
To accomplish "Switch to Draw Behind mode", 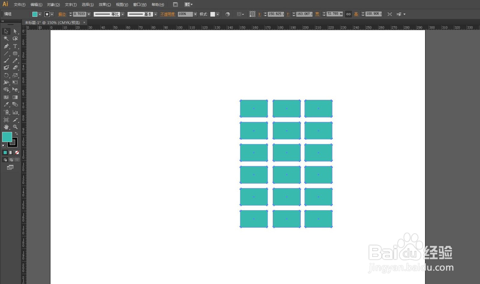I will 11,160.
